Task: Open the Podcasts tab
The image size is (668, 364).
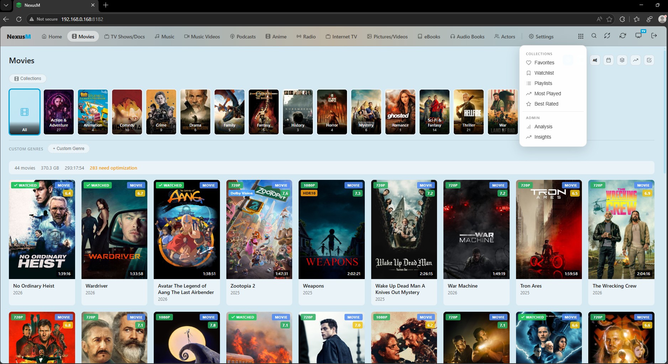Action: pyautogui.click(x=243, y=37)
